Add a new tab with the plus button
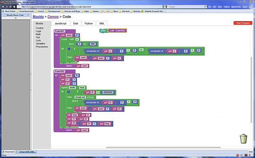The height and width of the screenshot is (158, 255). 16,18
